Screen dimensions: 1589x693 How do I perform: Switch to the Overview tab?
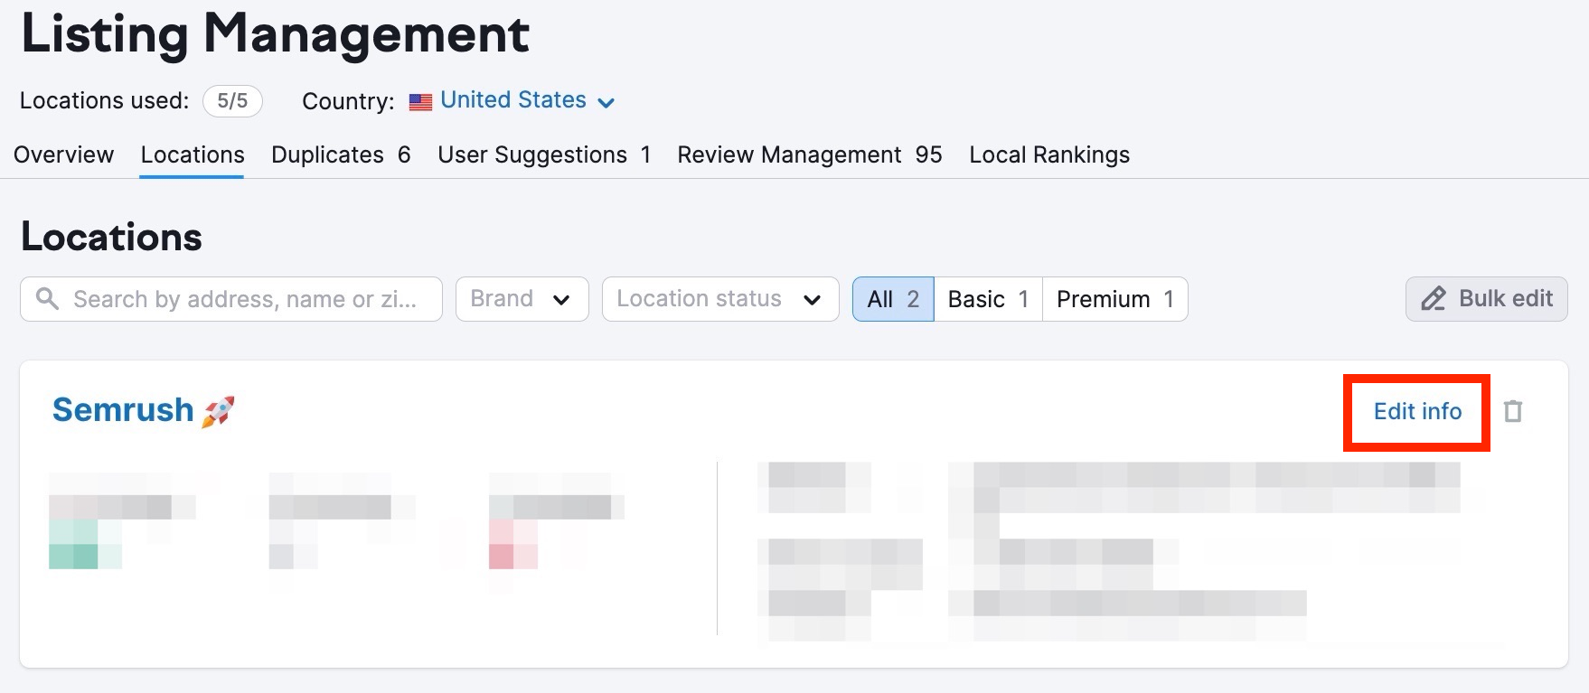coord(63,155)
